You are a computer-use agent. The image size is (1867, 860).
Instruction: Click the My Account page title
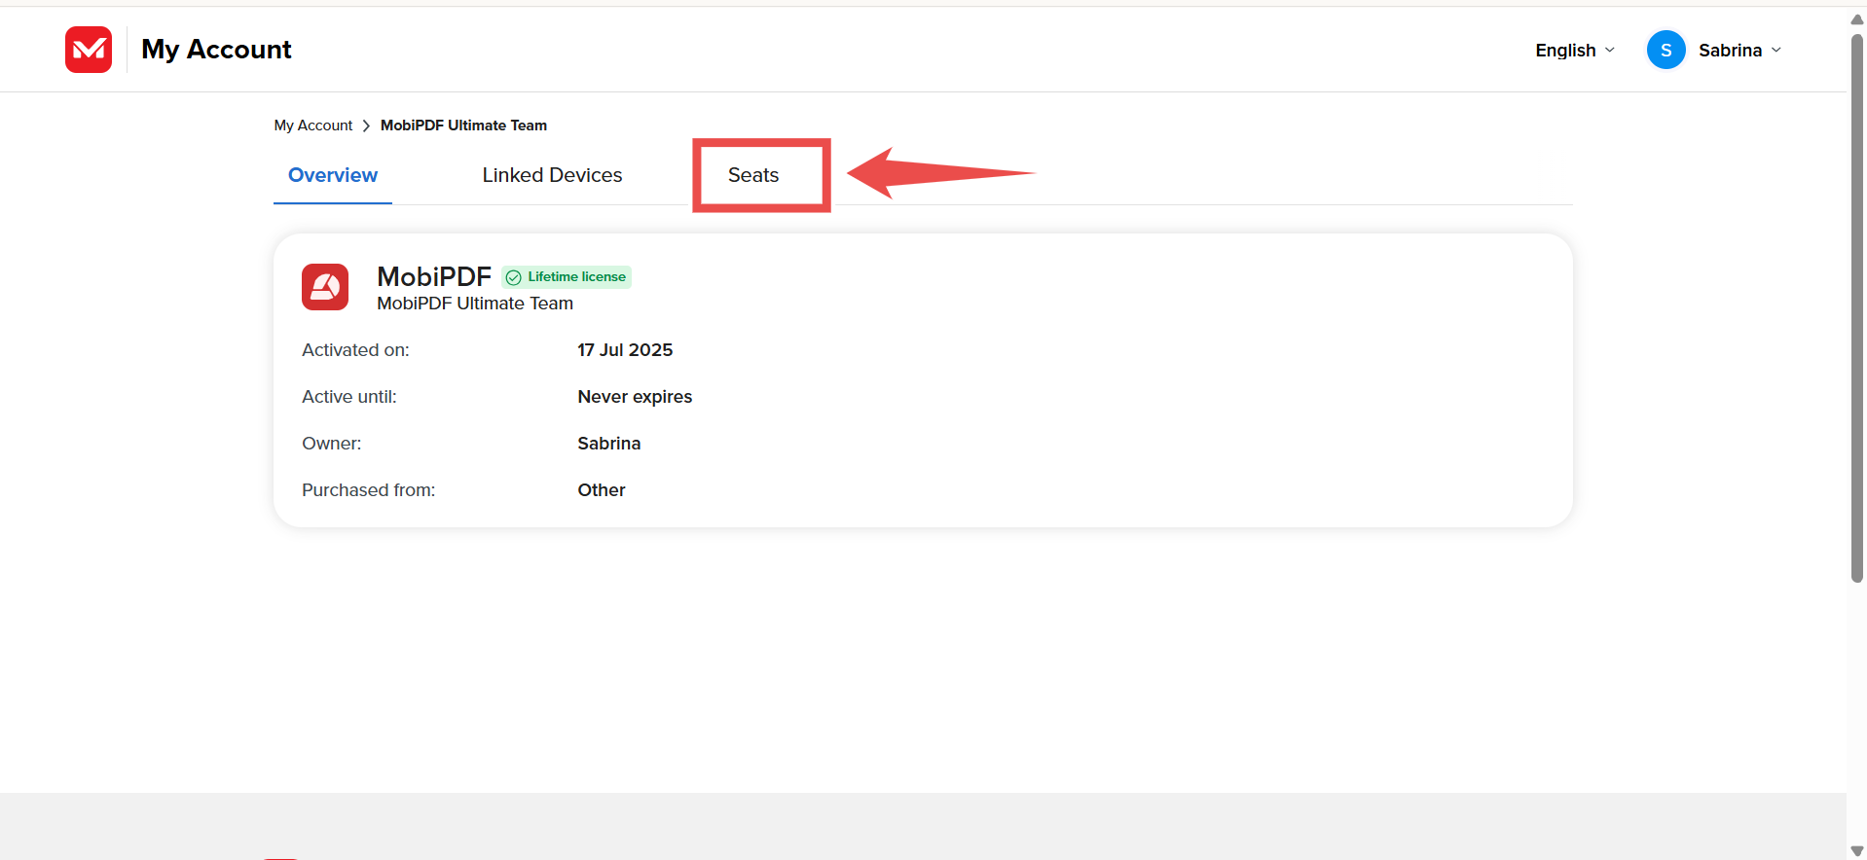[x=216, y=50]
